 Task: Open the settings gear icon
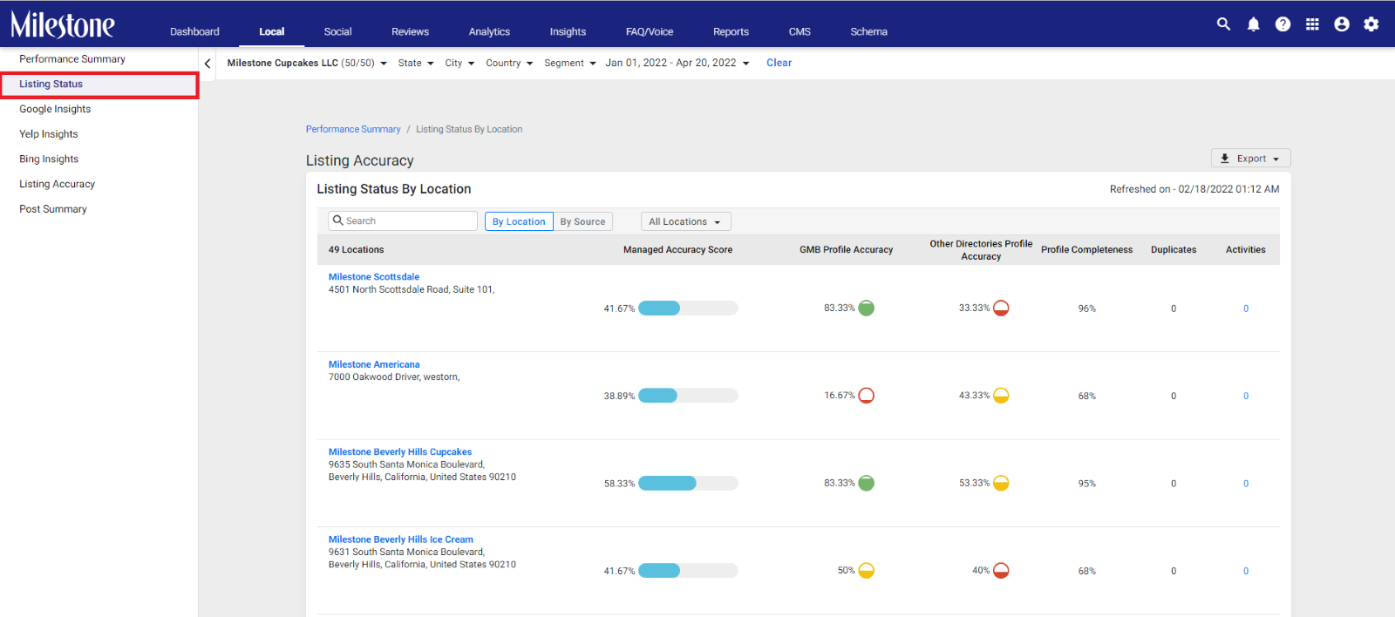1371,24
